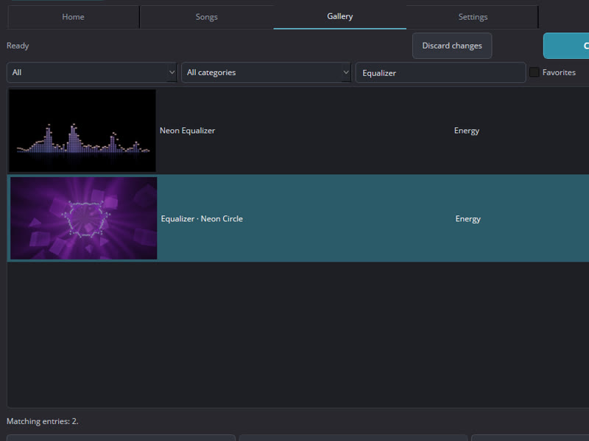Select the Equalizer · Neon Circle thumbnail

tap(83, 218)
